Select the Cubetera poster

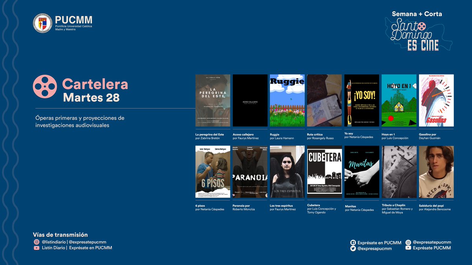pos(324,172)
